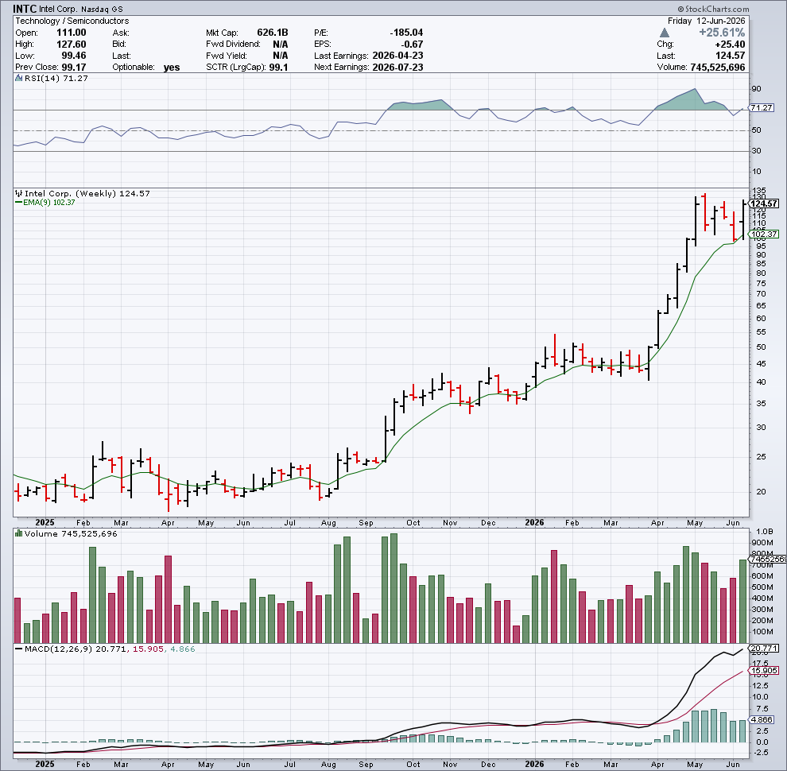This screenshot has width=787, height=771.
Task: Click the 124.57 price tag on right axis
Action: point(764,203)
